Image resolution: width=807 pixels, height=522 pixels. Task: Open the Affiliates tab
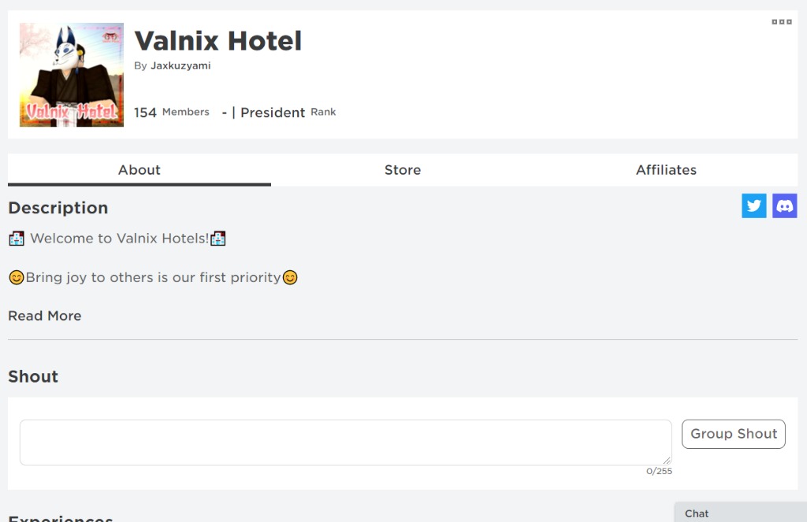(666, 169)
